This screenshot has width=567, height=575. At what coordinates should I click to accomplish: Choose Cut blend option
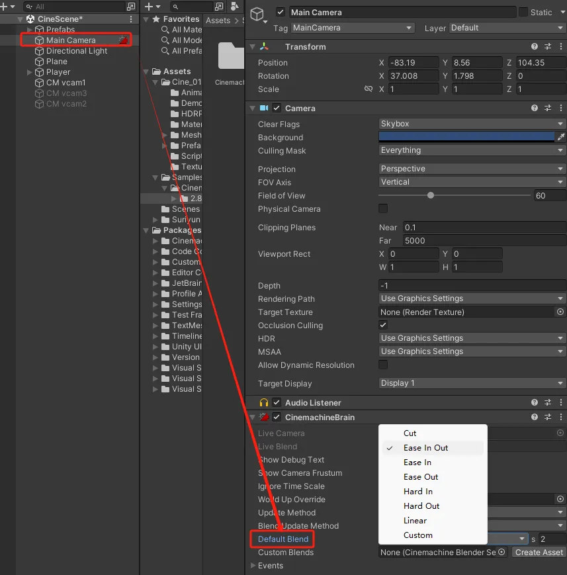tap(433, 433)
